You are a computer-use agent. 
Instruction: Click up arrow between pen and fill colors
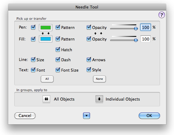(43, 33)
